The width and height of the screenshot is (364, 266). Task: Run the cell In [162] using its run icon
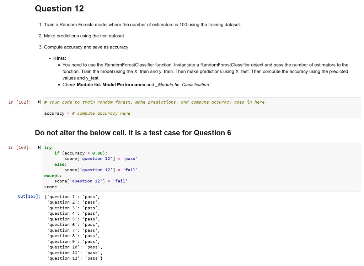(x=39, y=103)
